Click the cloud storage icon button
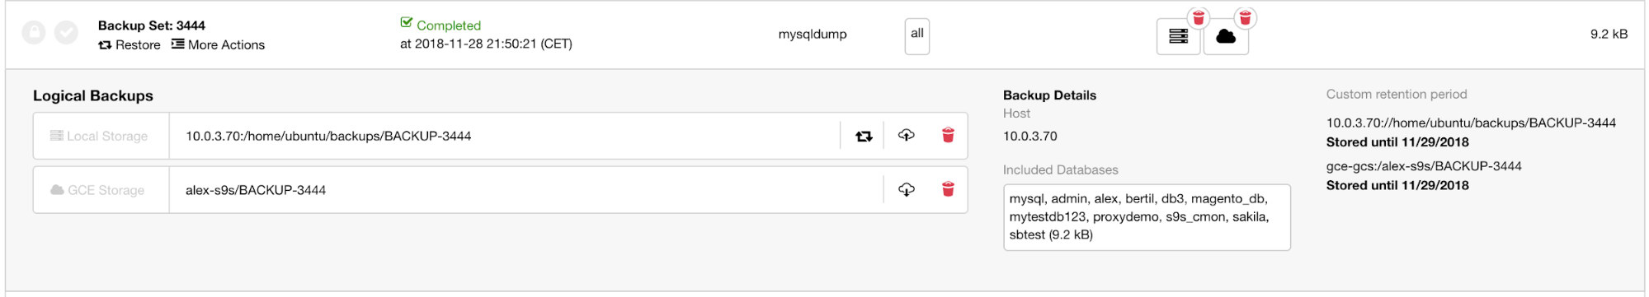This screenshot has width=1649, height=297. click(x=1226, y=36)
